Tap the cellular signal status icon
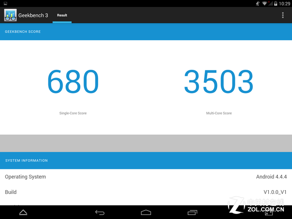 pyautogui.click(x=271, y=3)
